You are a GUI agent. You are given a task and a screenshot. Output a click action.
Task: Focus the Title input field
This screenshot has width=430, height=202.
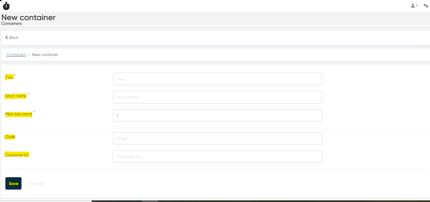217,79
